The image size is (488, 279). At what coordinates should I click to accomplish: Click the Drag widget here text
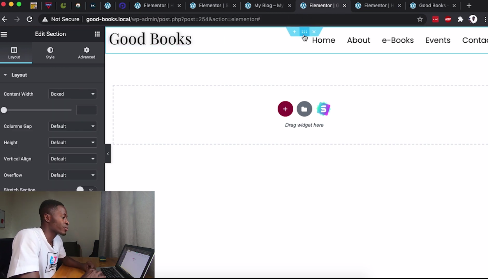coord(304,125)
